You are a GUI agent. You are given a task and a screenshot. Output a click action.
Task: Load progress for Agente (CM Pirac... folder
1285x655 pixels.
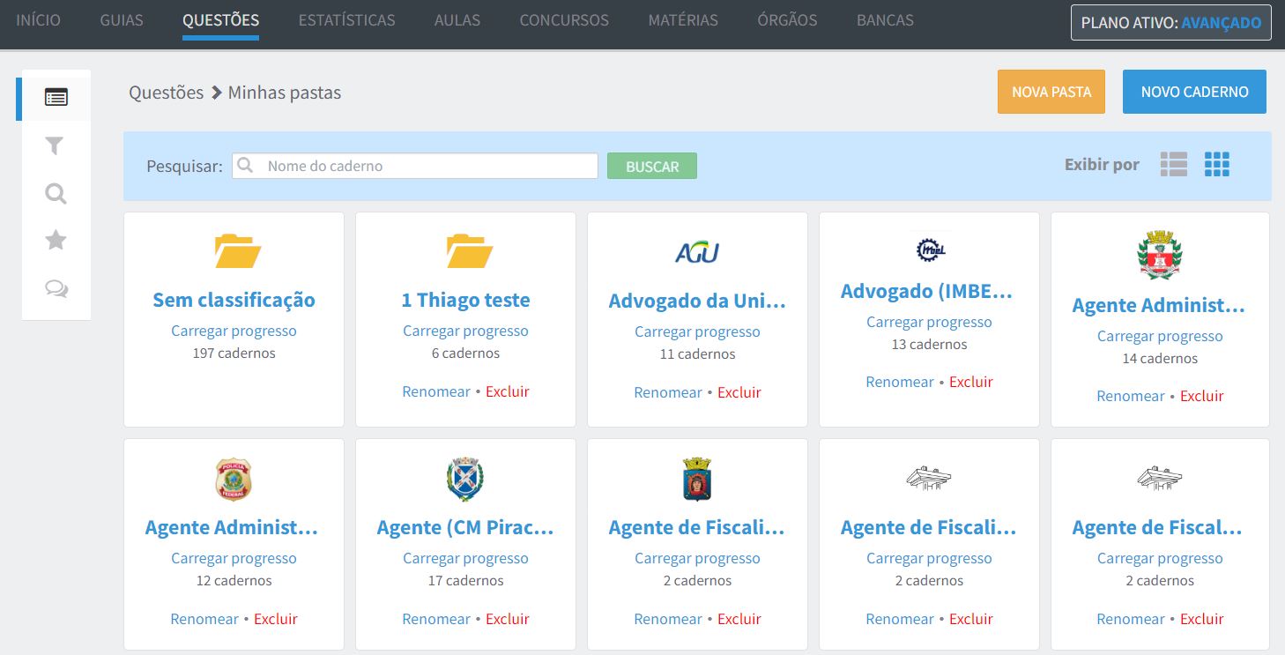(x=465, y=558)
